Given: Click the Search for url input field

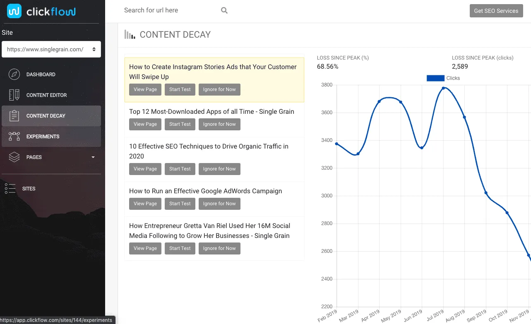Looking at the screenshot, I should coord(166,10).
